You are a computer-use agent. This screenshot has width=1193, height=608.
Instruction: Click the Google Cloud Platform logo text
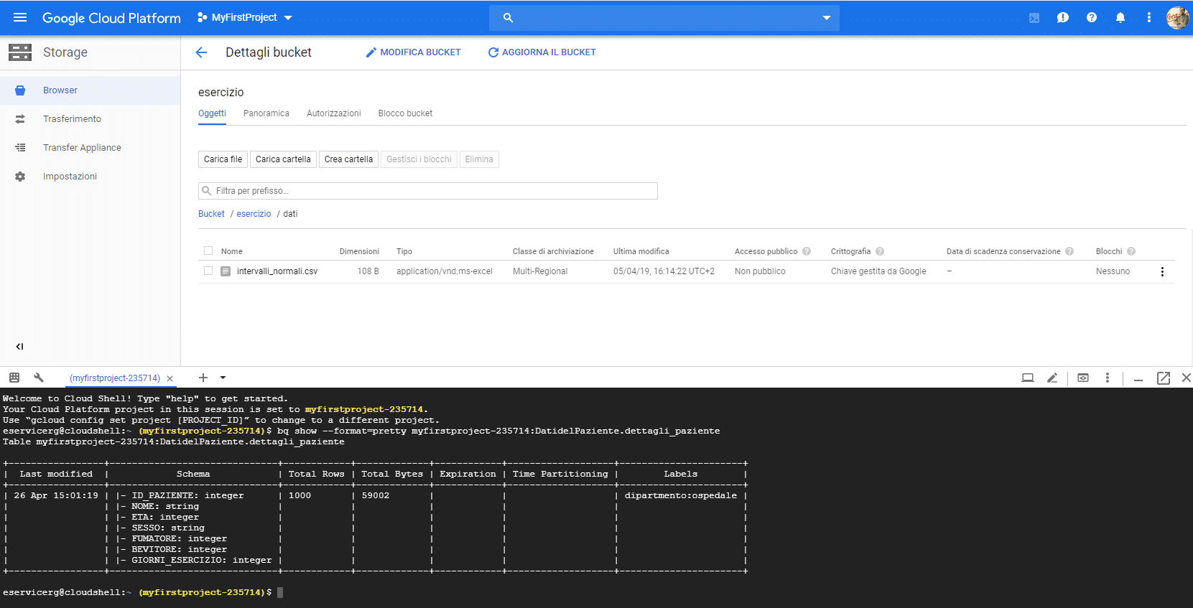pyautogui.click(x=111, y=18)
